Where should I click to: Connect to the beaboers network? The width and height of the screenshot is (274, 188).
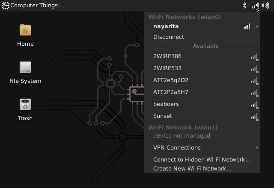tap(166, 104)
